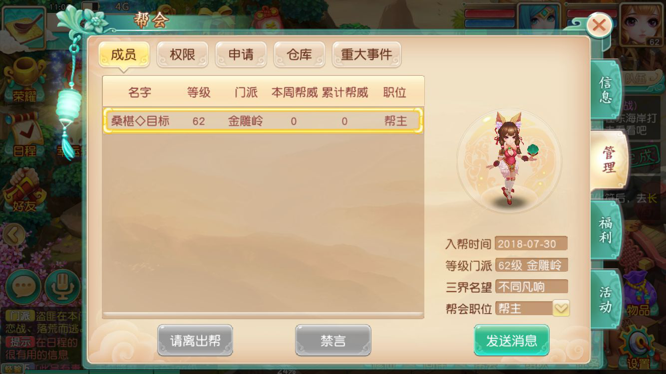Click the food bowl icon top-left
The width and height of the screenshot is (666, 374).
(x=23, y=26)
